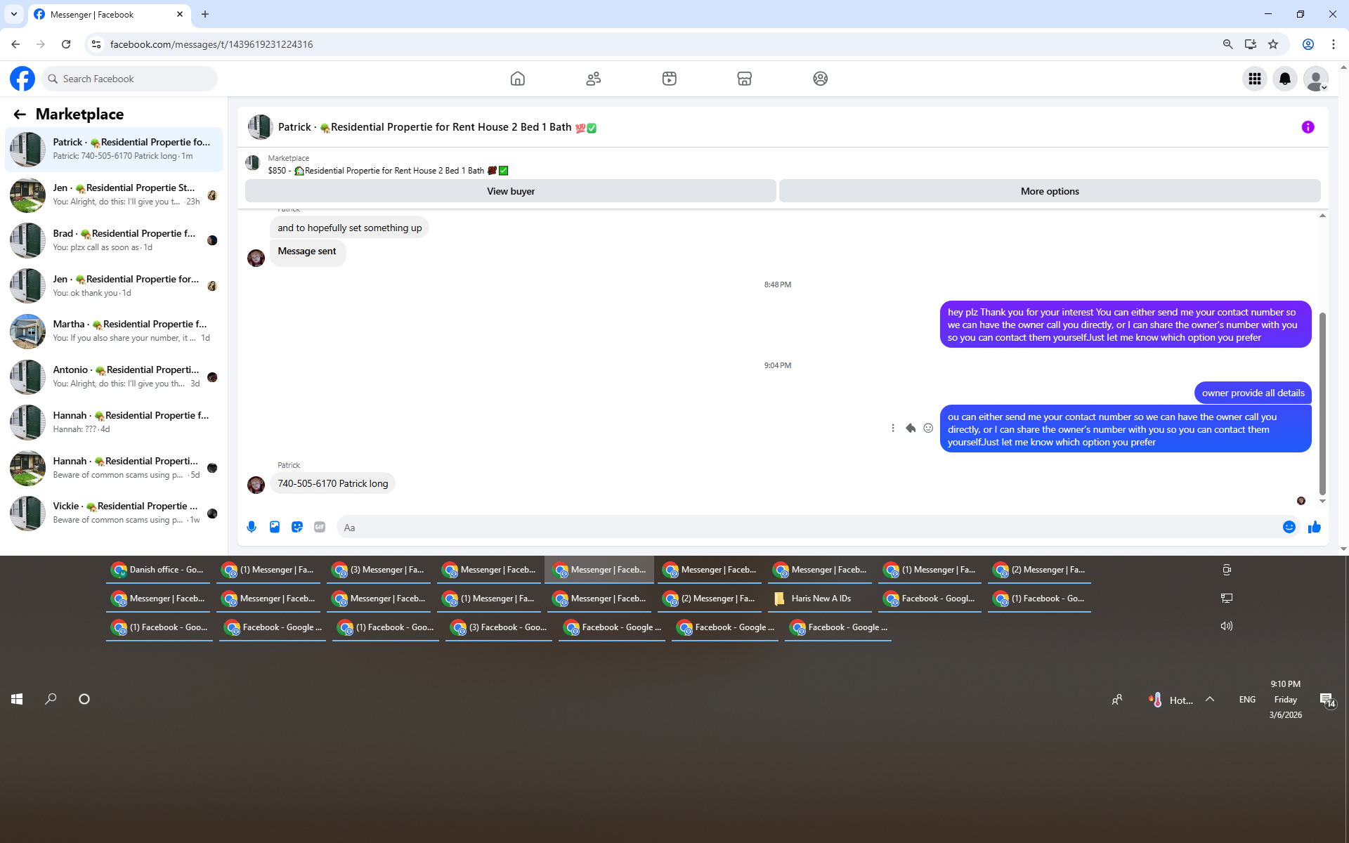Open the emoji picker in message box
The image size is (1349, 843).
(x=1289, y=527)
